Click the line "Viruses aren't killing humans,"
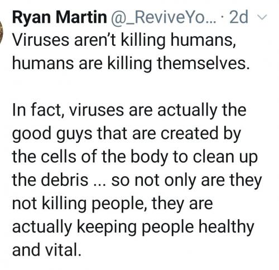Screen dimensions: 279x270 point(124,41)
